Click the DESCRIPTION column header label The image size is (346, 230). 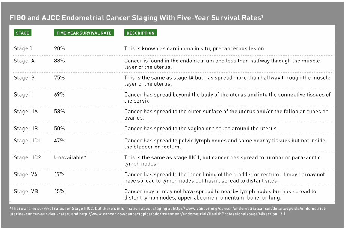tap(141, 33)
